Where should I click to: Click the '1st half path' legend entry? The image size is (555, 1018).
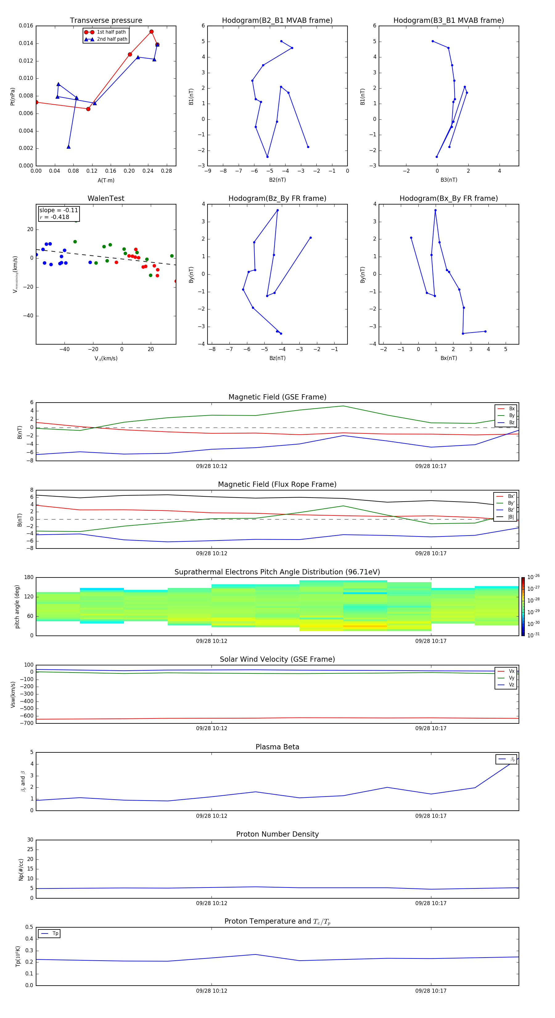pyautogui.click(x=105, y=32)
